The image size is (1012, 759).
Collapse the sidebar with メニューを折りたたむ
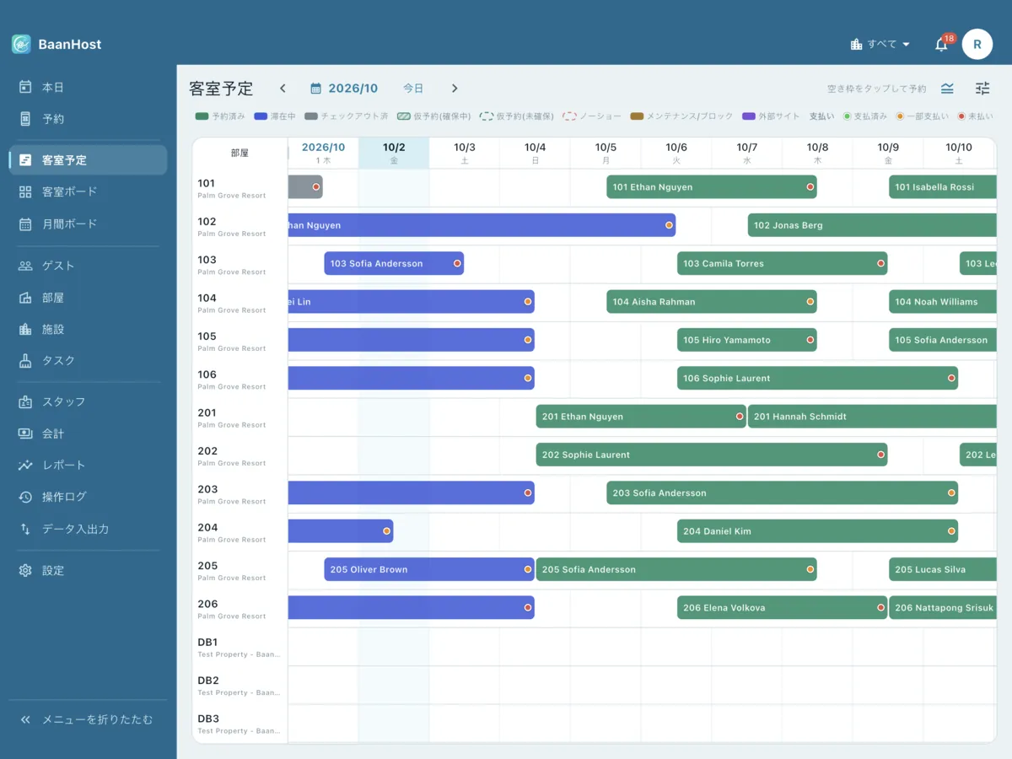tap(88, 719)
